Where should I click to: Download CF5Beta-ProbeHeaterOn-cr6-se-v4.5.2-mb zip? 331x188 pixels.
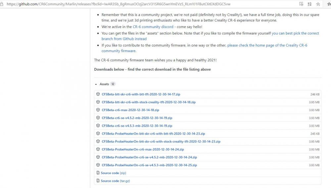149,157
